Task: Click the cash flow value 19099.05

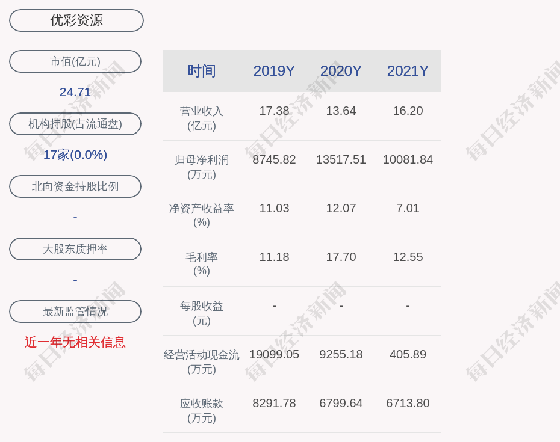Action: click(x=274, y=354)
